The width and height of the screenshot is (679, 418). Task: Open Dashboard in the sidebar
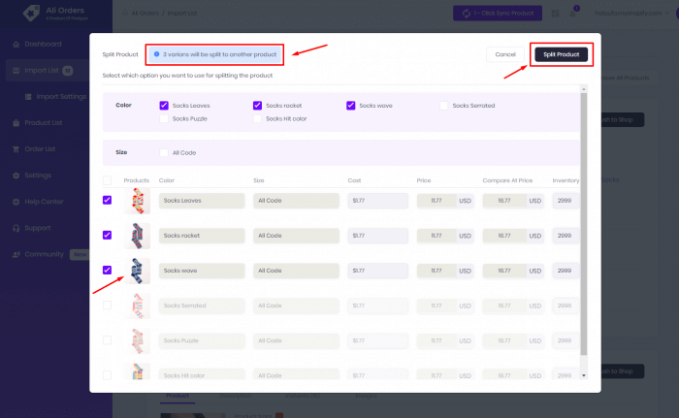[43, 45]
